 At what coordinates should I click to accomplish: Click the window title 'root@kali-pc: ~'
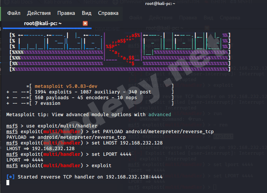click(160, 4)
